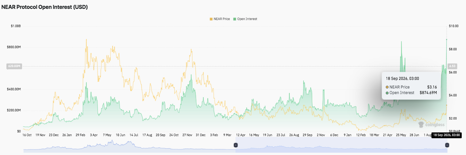Image resolution: width=466 pixels, height=155 pixels.
Task: Click the $8.00 right axis label
Action: coord(453,49)
